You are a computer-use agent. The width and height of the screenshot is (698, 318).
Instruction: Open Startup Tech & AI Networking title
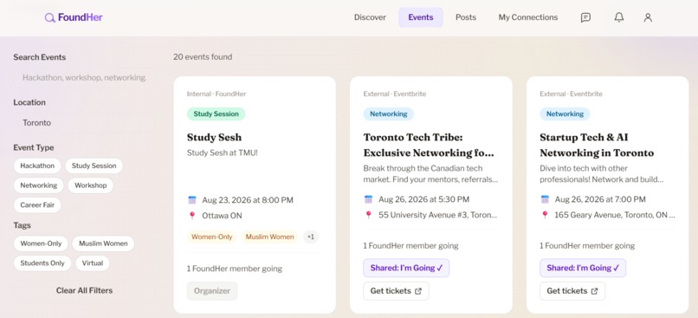click(x=597, y=145)
